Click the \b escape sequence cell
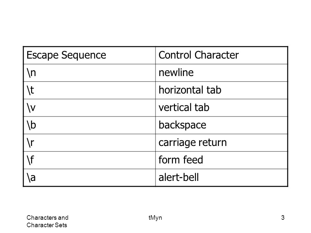 pos(89,125)
